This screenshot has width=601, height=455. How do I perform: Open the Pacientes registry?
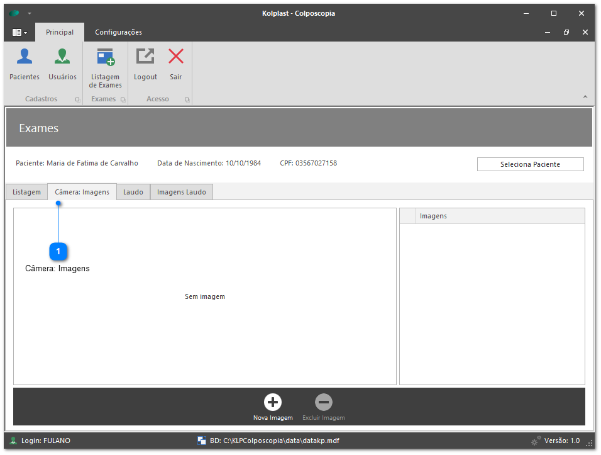point(25,64)
